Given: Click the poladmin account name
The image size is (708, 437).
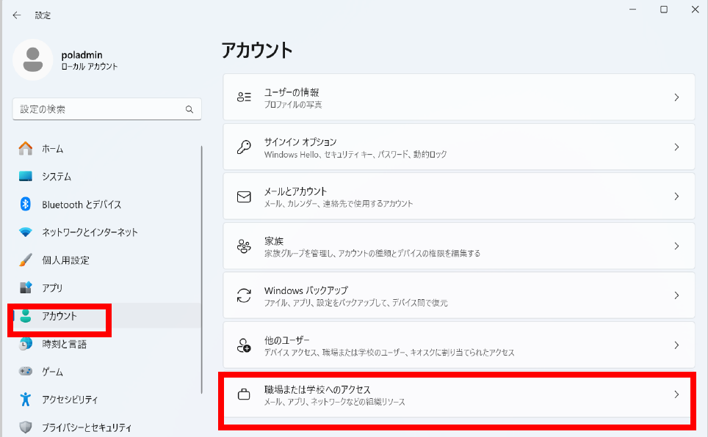Looking at the screenshot, I should [82, 55].
